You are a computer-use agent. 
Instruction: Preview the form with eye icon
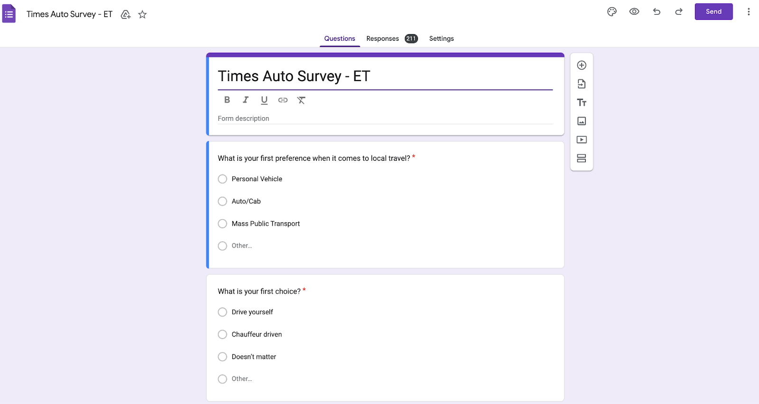click(x=634, y=12)
